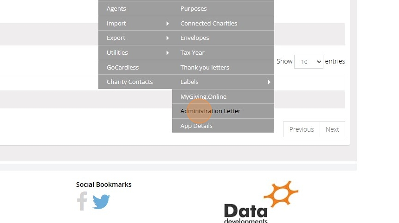Click the Twitter bird icon
Screen dimensions: 399x223
(x=101, y=202)
